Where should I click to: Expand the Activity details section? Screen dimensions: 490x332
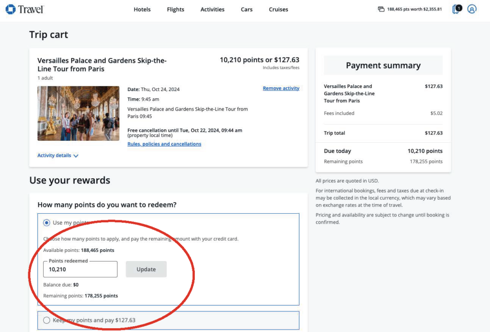pos(57,156)
